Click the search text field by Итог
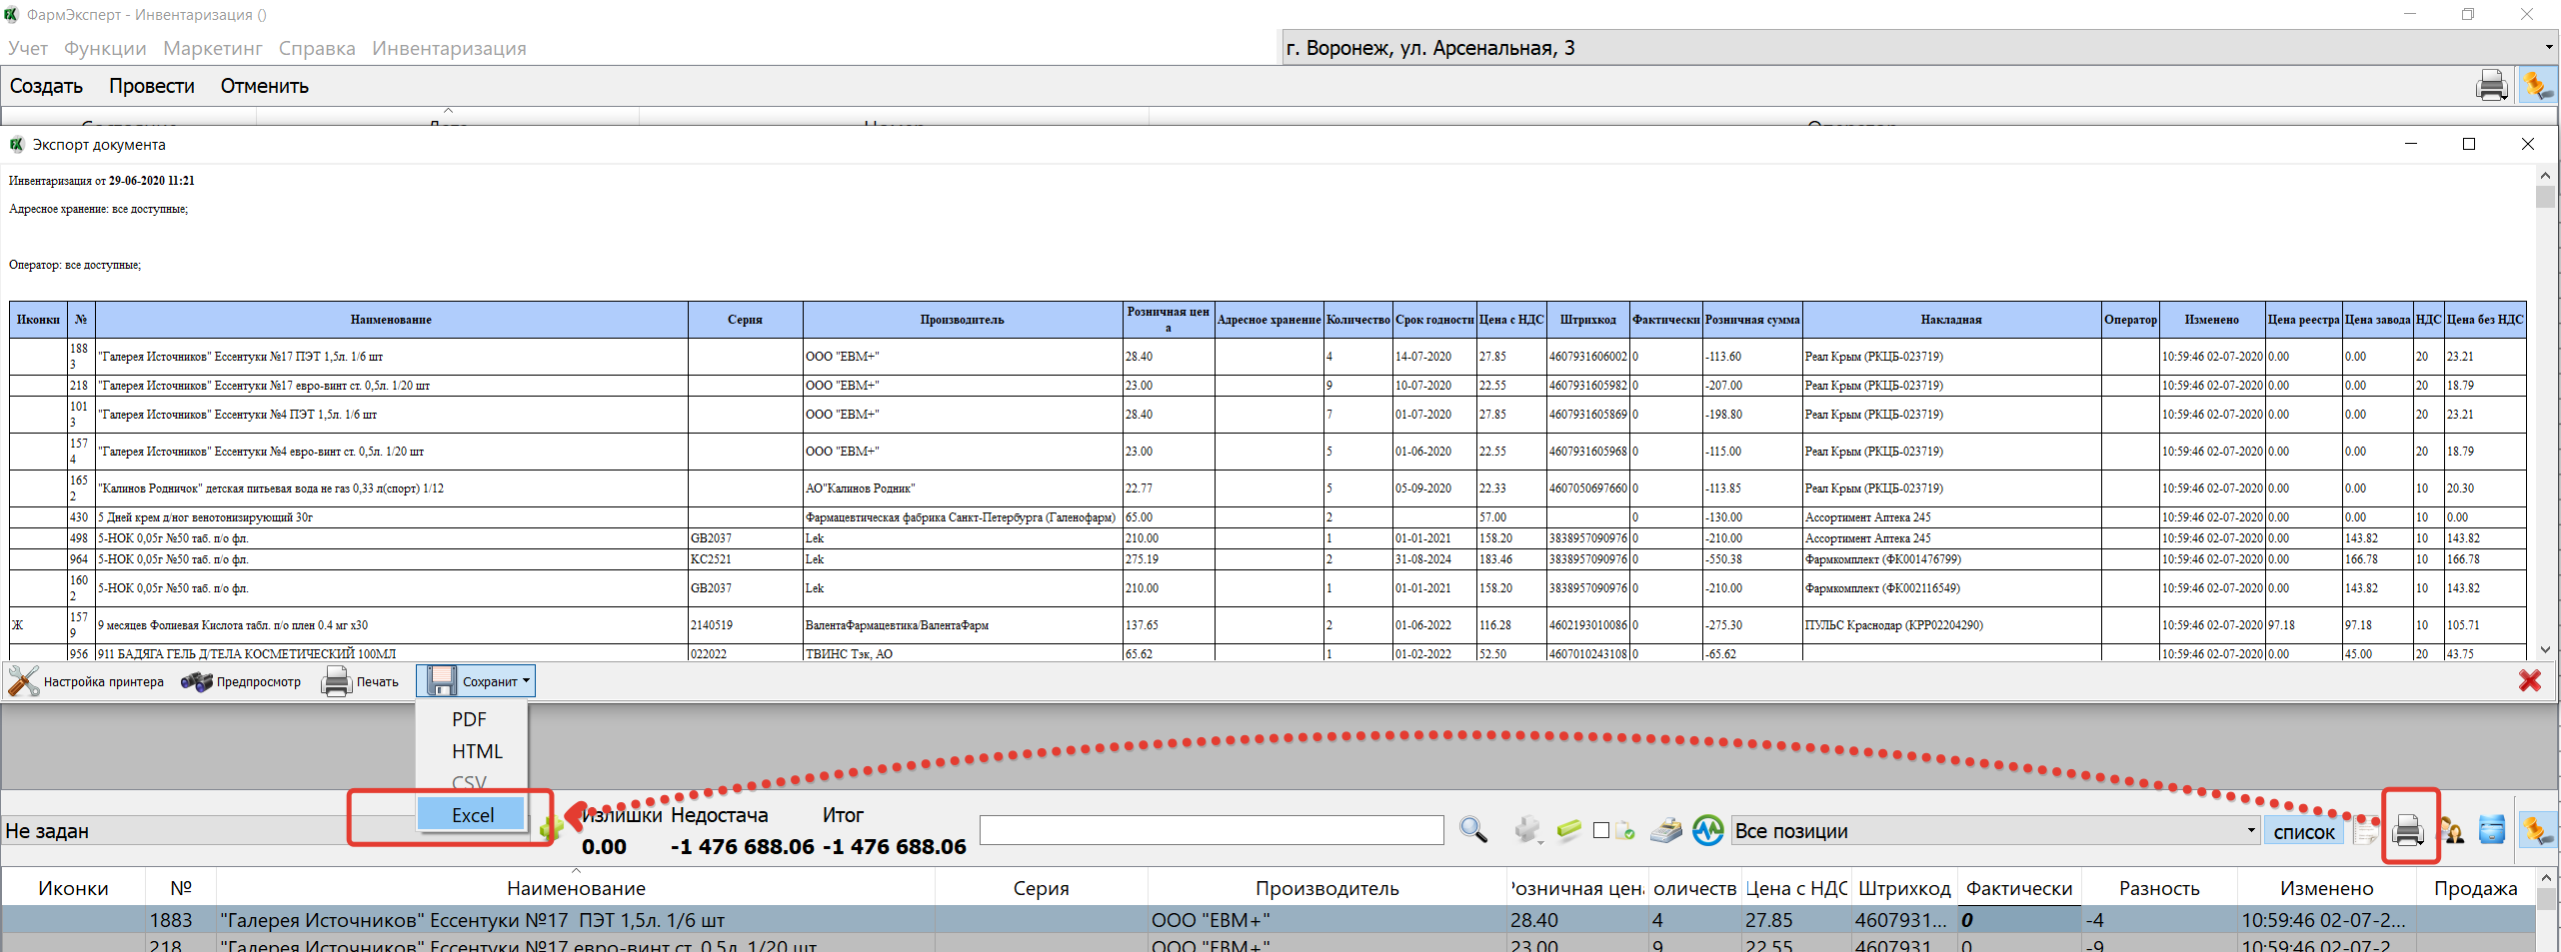Image resolution: width=2561 pixels, height=952 pixels. [1211, 830]
